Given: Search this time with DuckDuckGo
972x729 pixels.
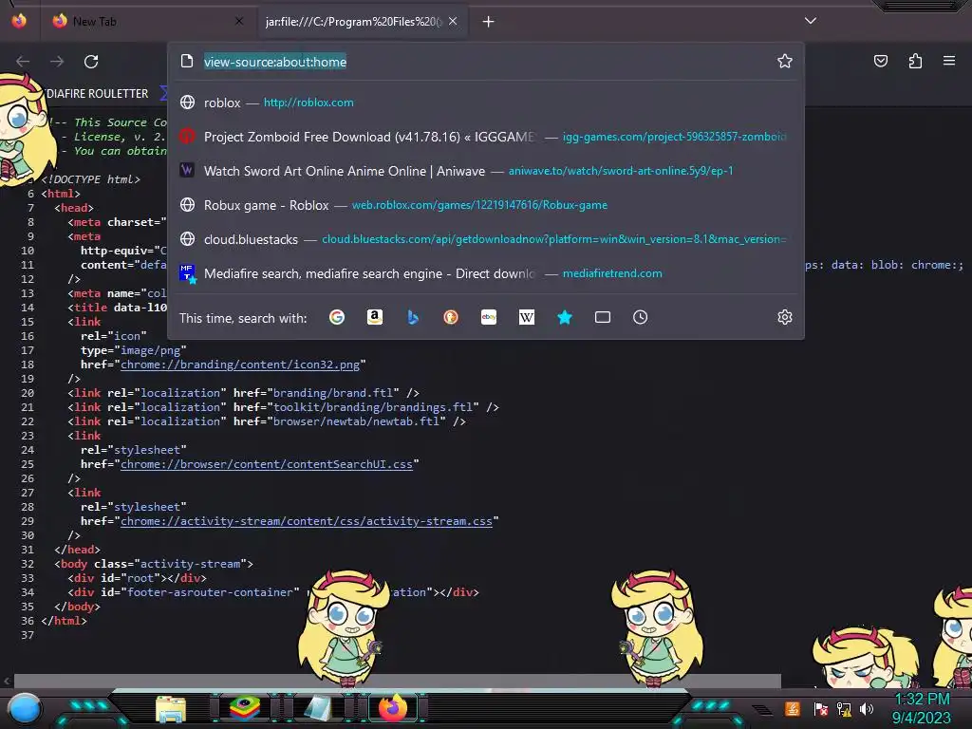Looking at the screenshot, I should pyautogui.click(x=451, y=317).
